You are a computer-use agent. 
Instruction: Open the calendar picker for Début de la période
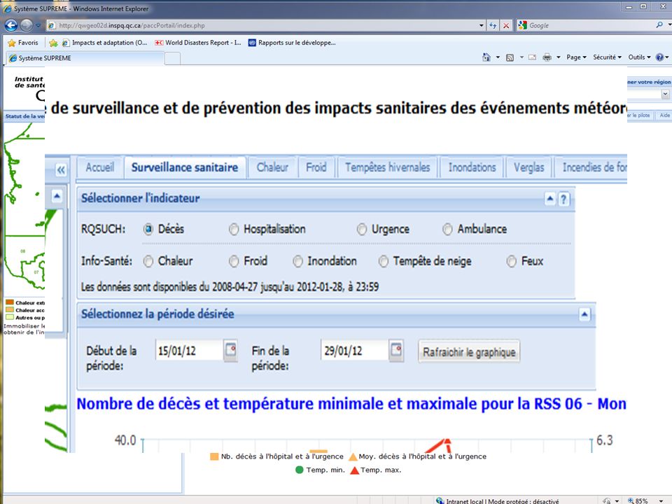230,350
